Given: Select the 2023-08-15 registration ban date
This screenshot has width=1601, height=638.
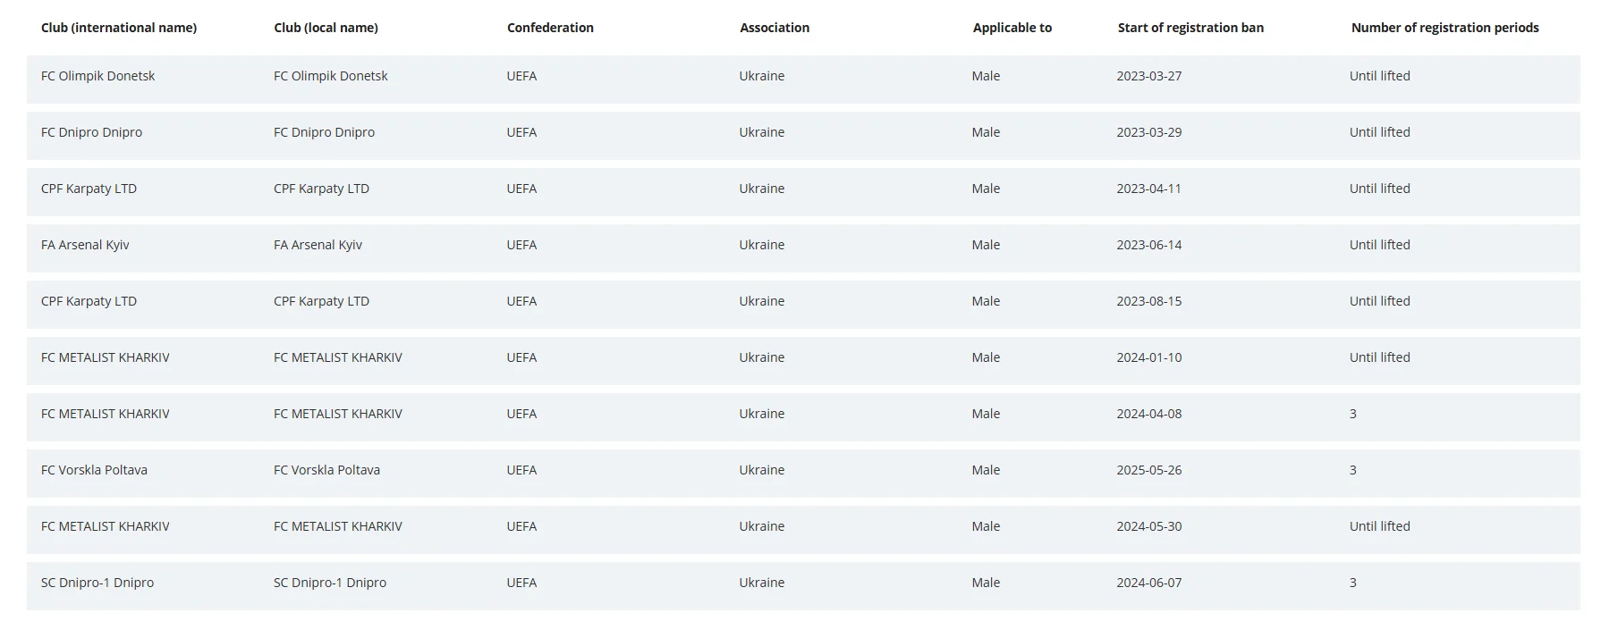Looking at the screenshot, I should 1148,301.
